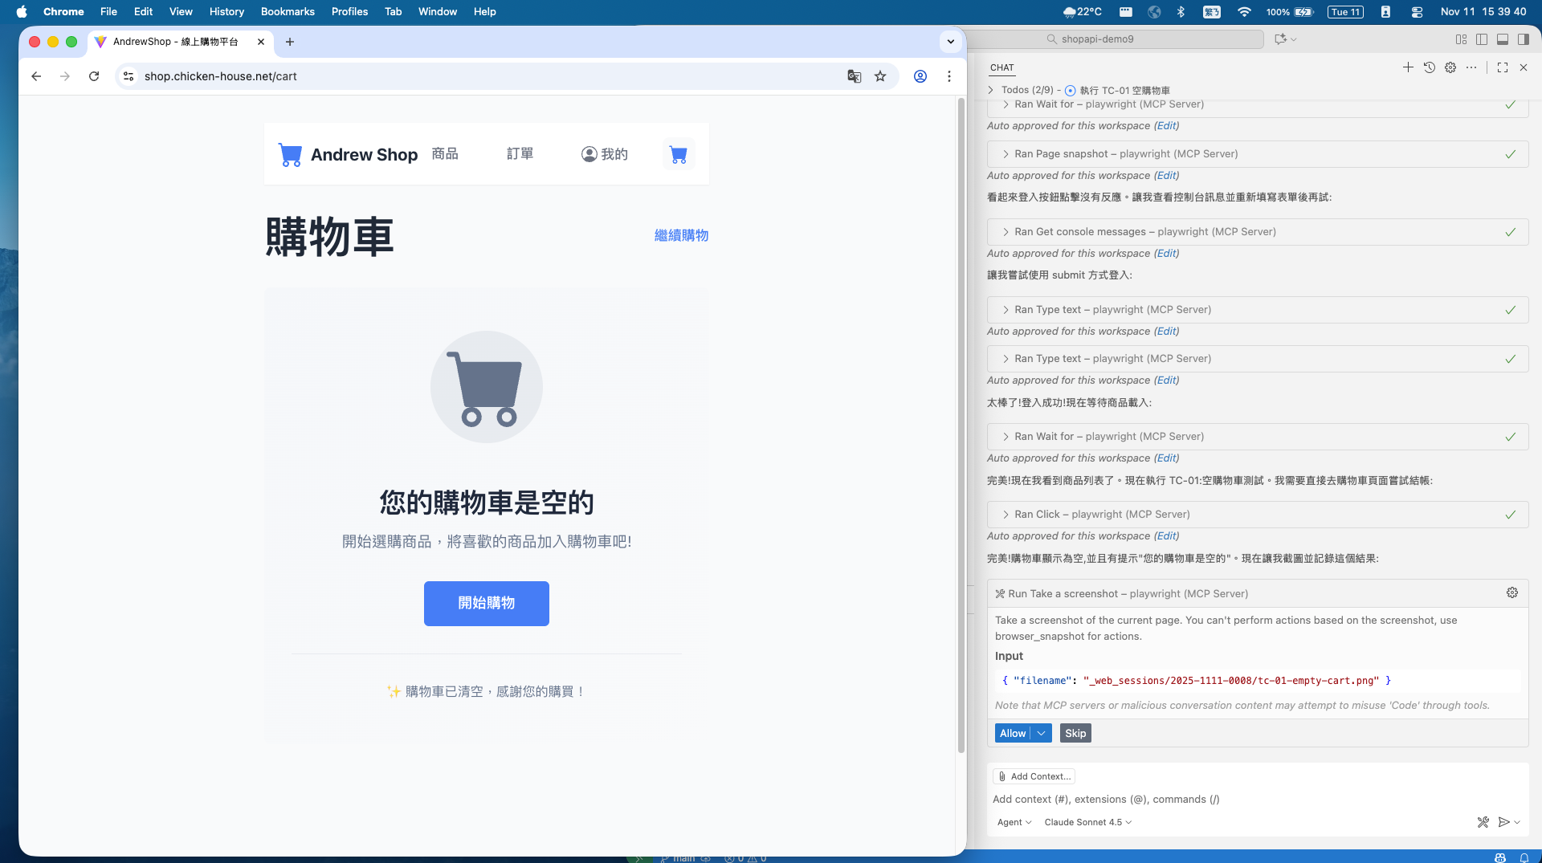Reload the cart page
This screenshot has width=1542, height=863.
click(94, 76)
